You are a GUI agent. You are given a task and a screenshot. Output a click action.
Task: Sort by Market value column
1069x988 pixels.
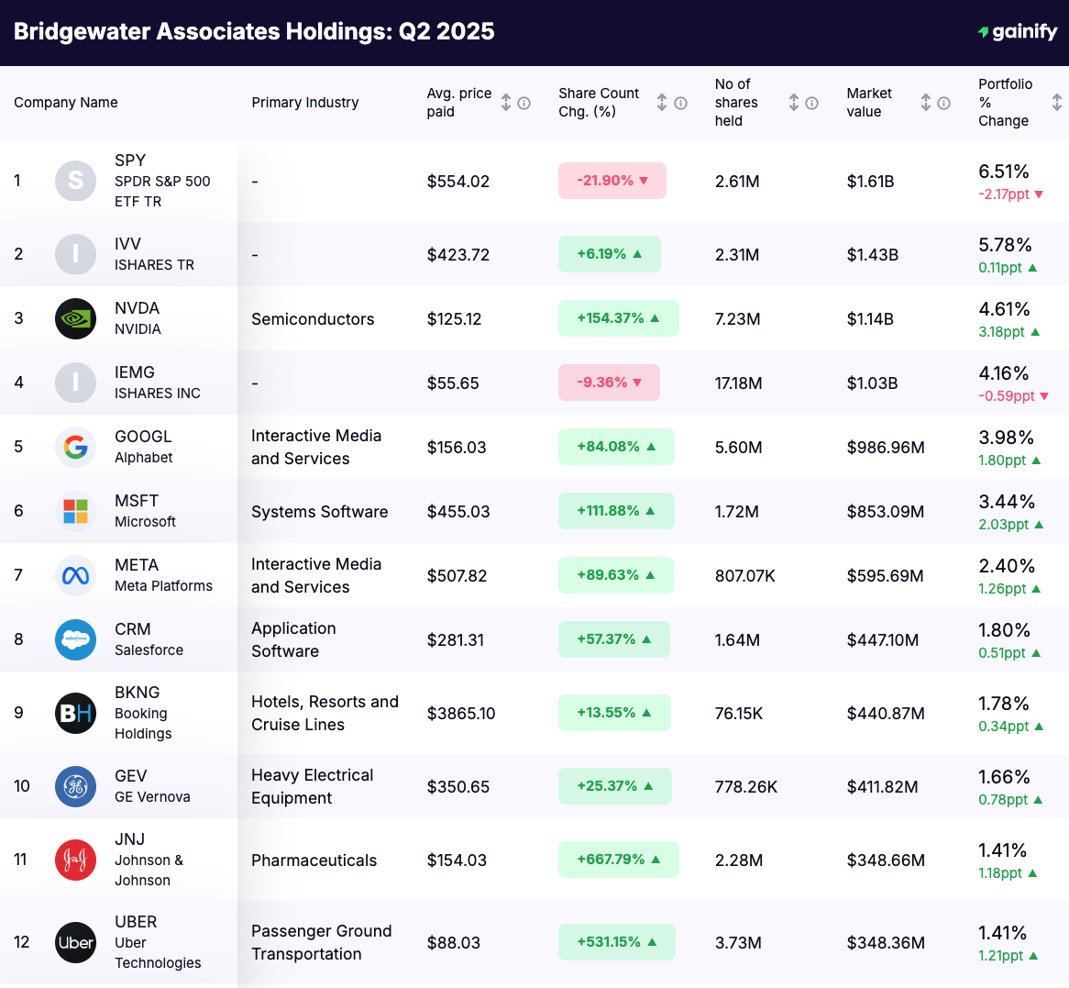(x=926, y=103)
